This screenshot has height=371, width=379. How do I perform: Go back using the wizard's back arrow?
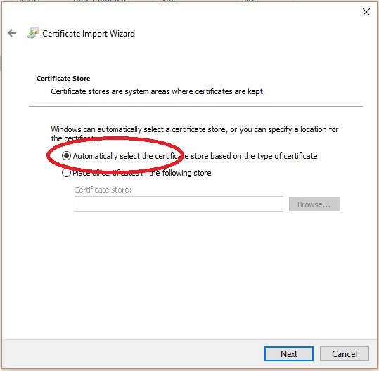pos(12,33)
